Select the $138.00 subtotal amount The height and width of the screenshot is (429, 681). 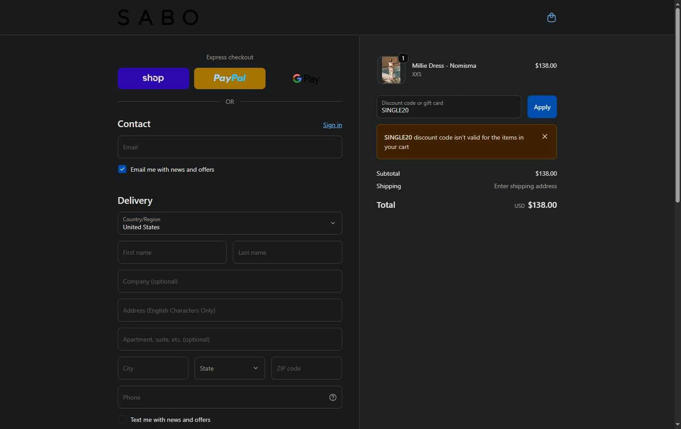(x=546, y=173)
